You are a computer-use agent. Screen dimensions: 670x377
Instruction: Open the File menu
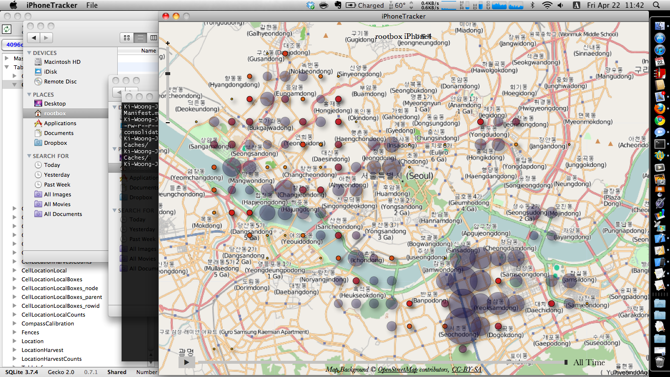pyautogui.click(x=92, y=5)
